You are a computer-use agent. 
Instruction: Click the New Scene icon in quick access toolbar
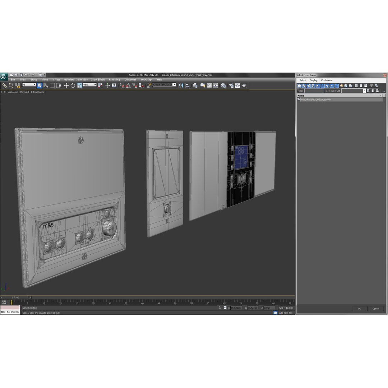(x=11, y=75)
